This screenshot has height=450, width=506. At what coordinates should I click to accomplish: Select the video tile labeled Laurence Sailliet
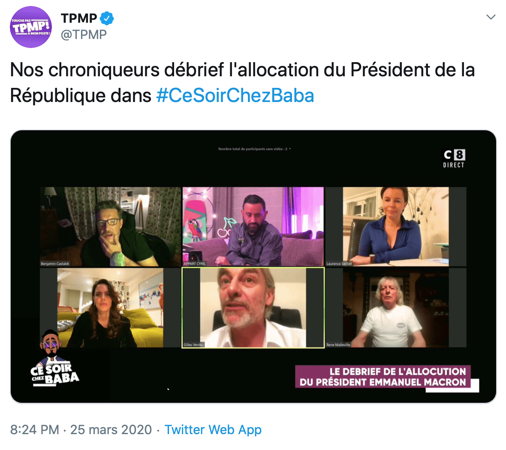[395, 226]
